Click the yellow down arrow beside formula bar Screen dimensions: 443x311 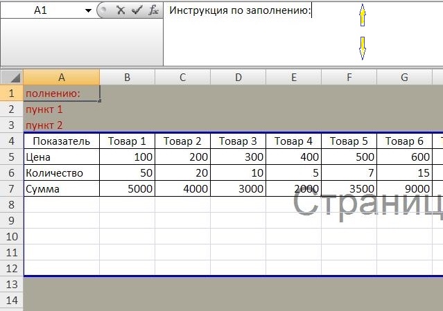click(362, 48)
